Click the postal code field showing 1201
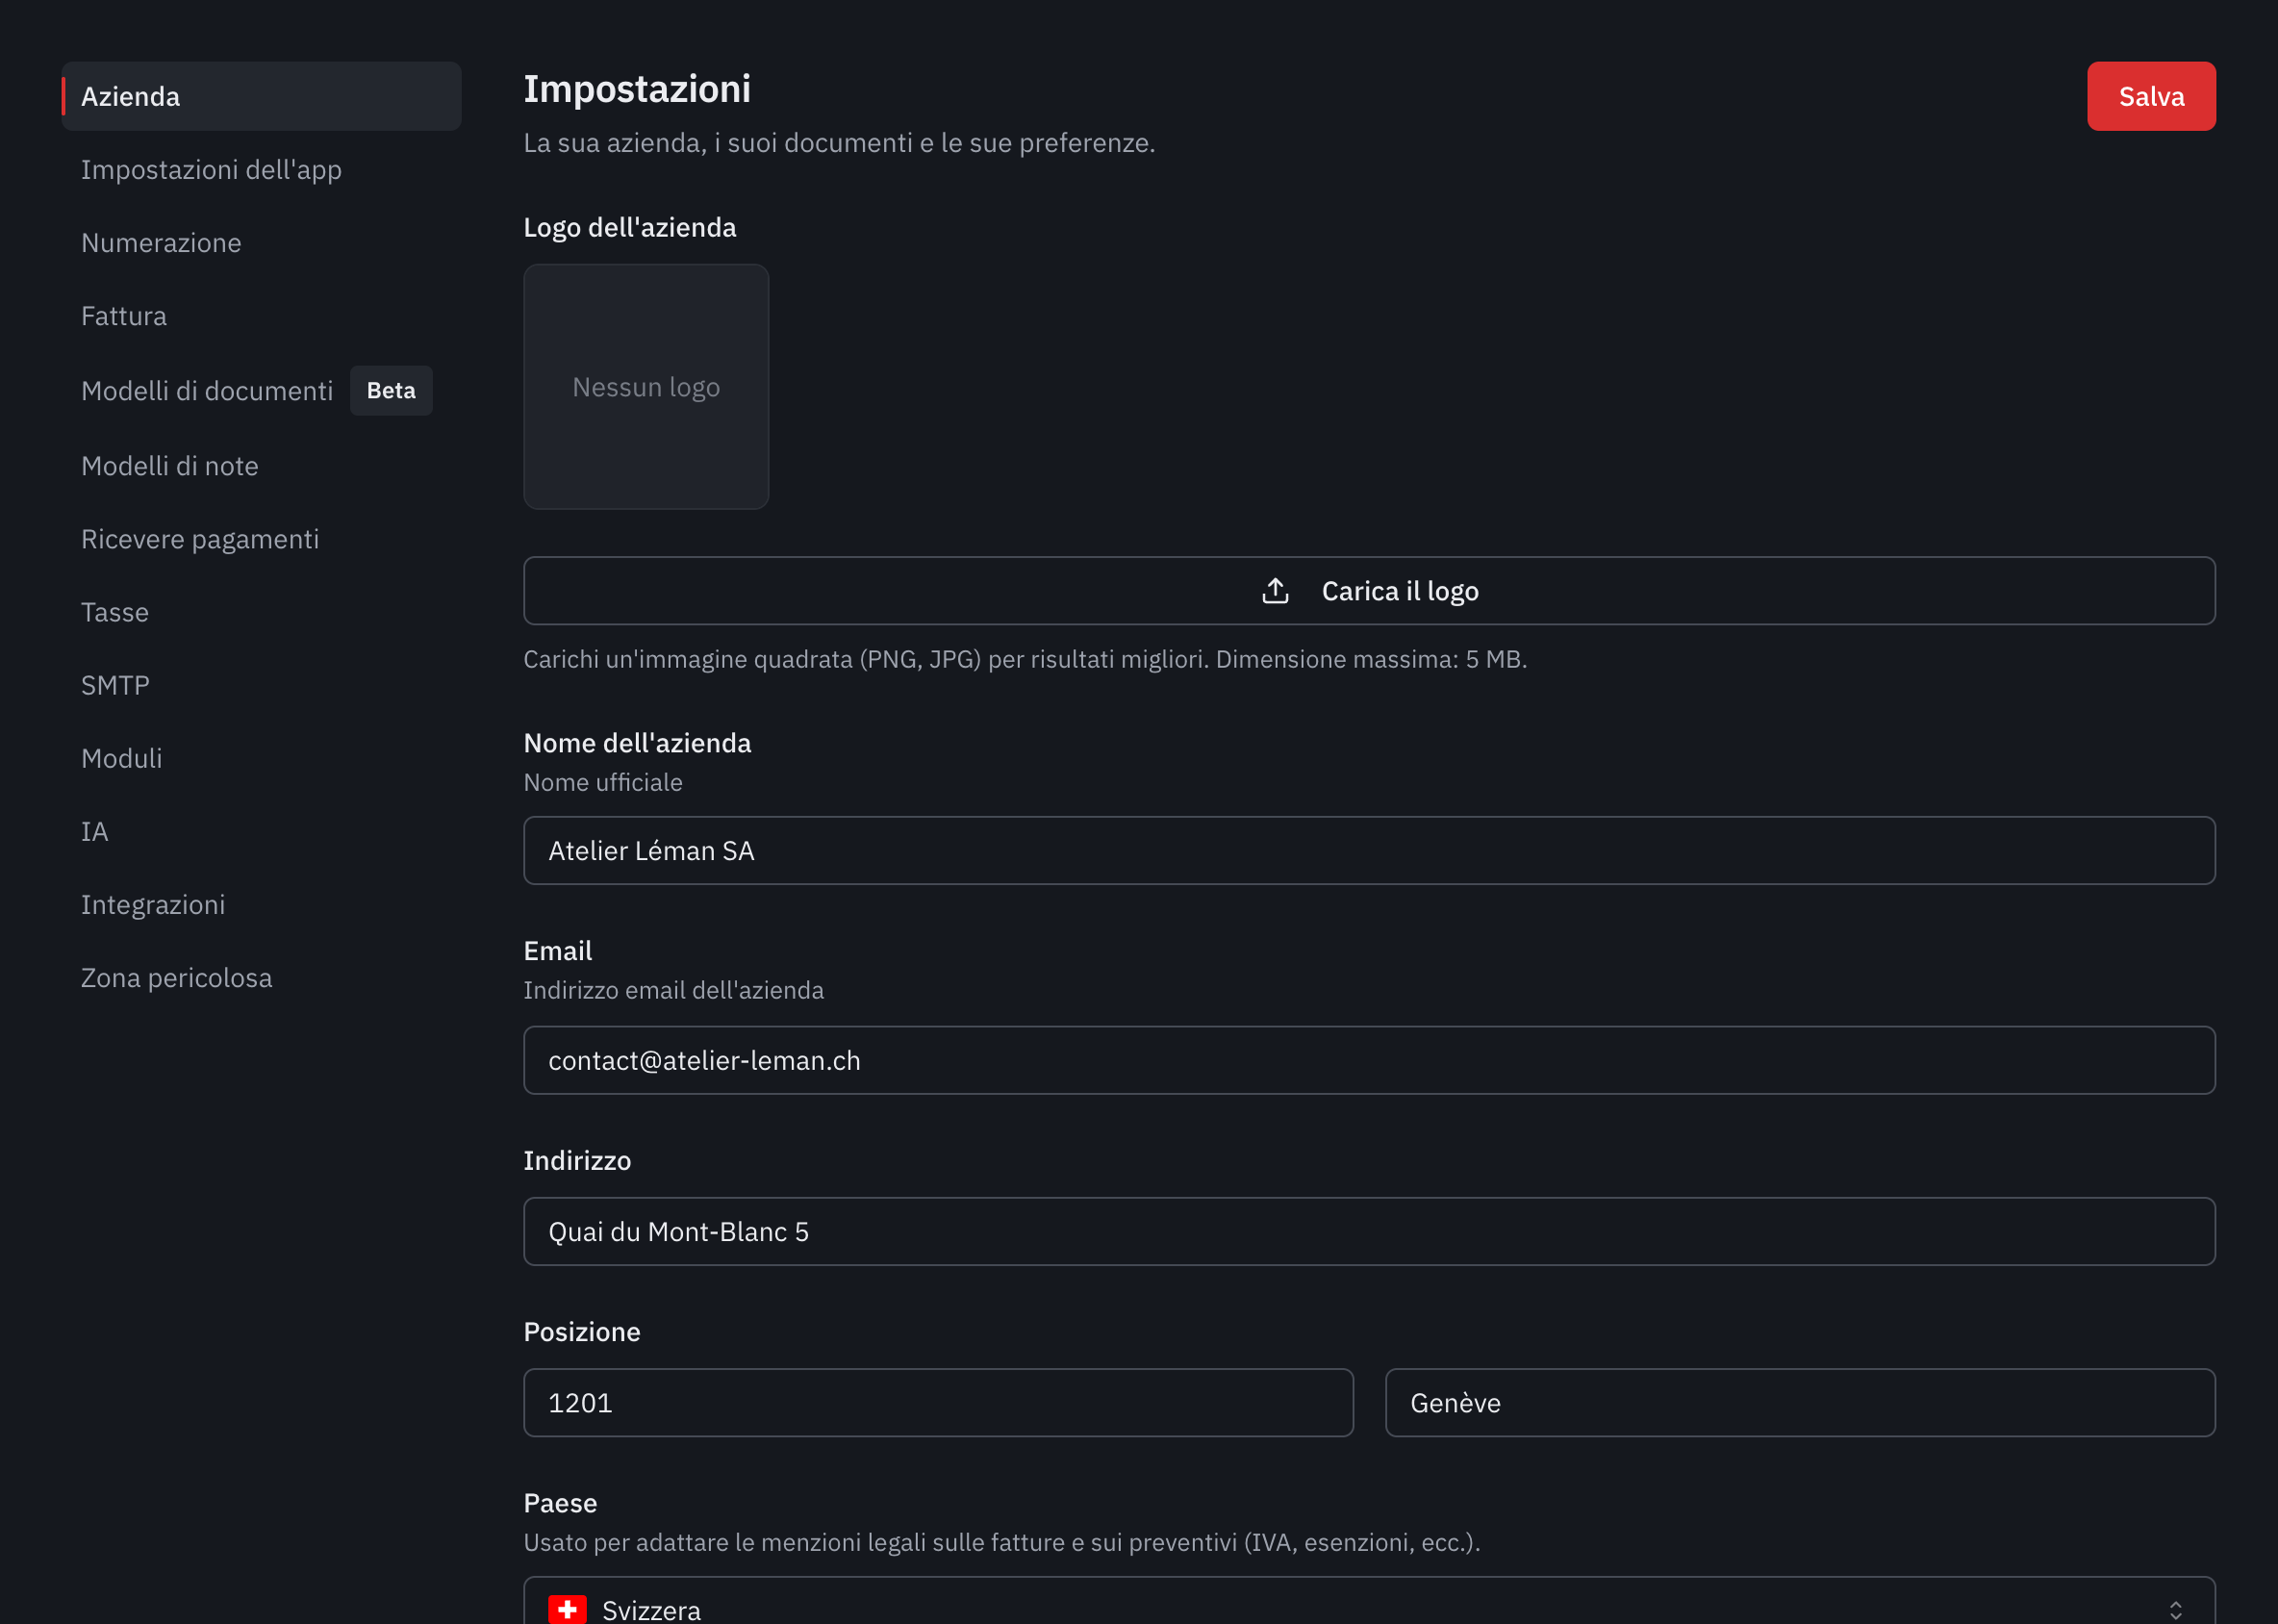This screenshot has width=2278, height=1624. pos(938,1403)
